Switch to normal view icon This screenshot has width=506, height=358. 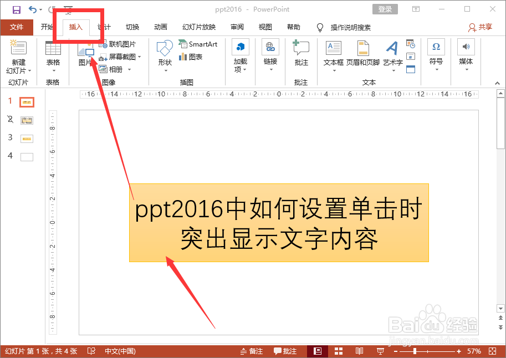[318, 351]
